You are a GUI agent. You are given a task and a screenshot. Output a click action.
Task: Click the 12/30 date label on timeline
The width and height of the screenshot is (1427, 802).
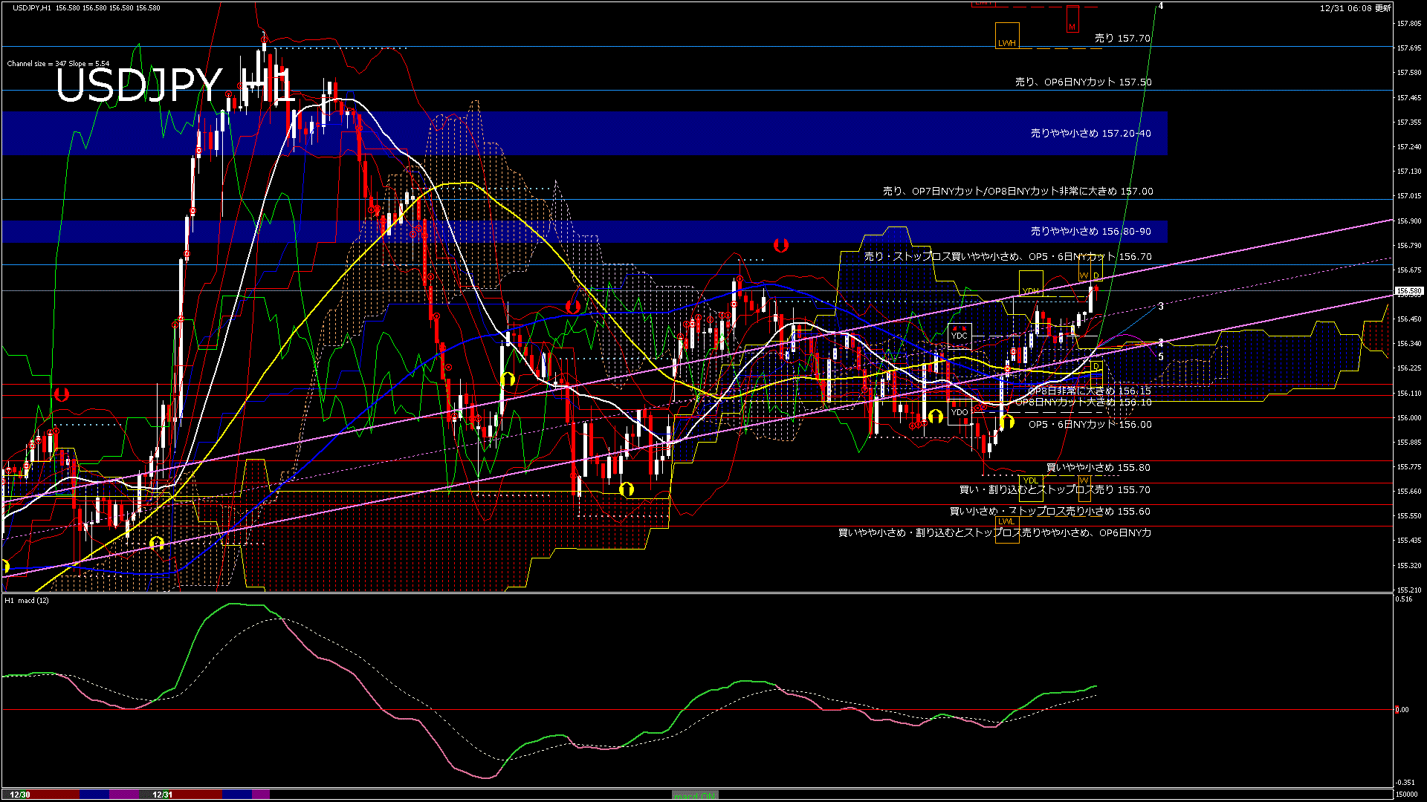[x=20, y=795]
